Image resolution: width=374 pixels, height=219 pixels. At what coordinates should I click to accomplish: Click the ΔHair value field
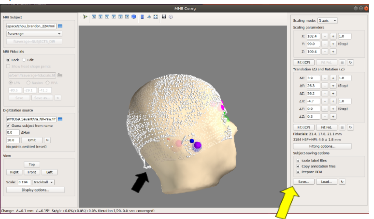click(13, 132)
